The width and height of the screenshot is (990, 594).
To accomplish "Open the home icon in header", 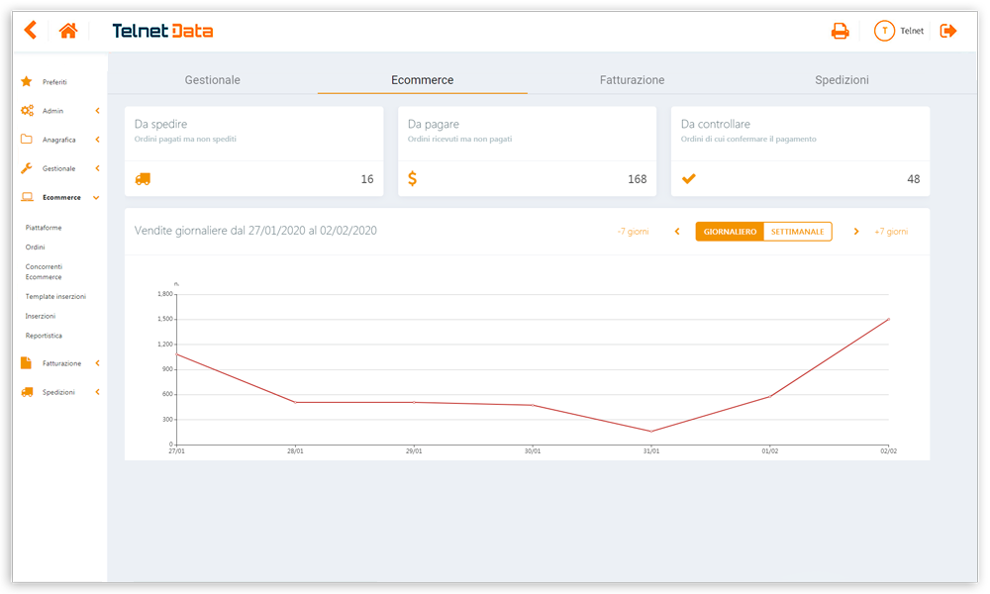I will pos(68,31).
